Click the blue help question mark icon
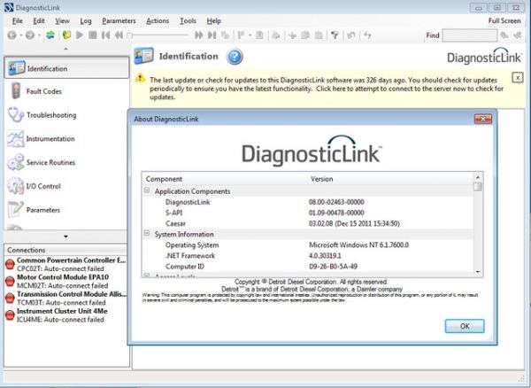 (x=235, y=57)
